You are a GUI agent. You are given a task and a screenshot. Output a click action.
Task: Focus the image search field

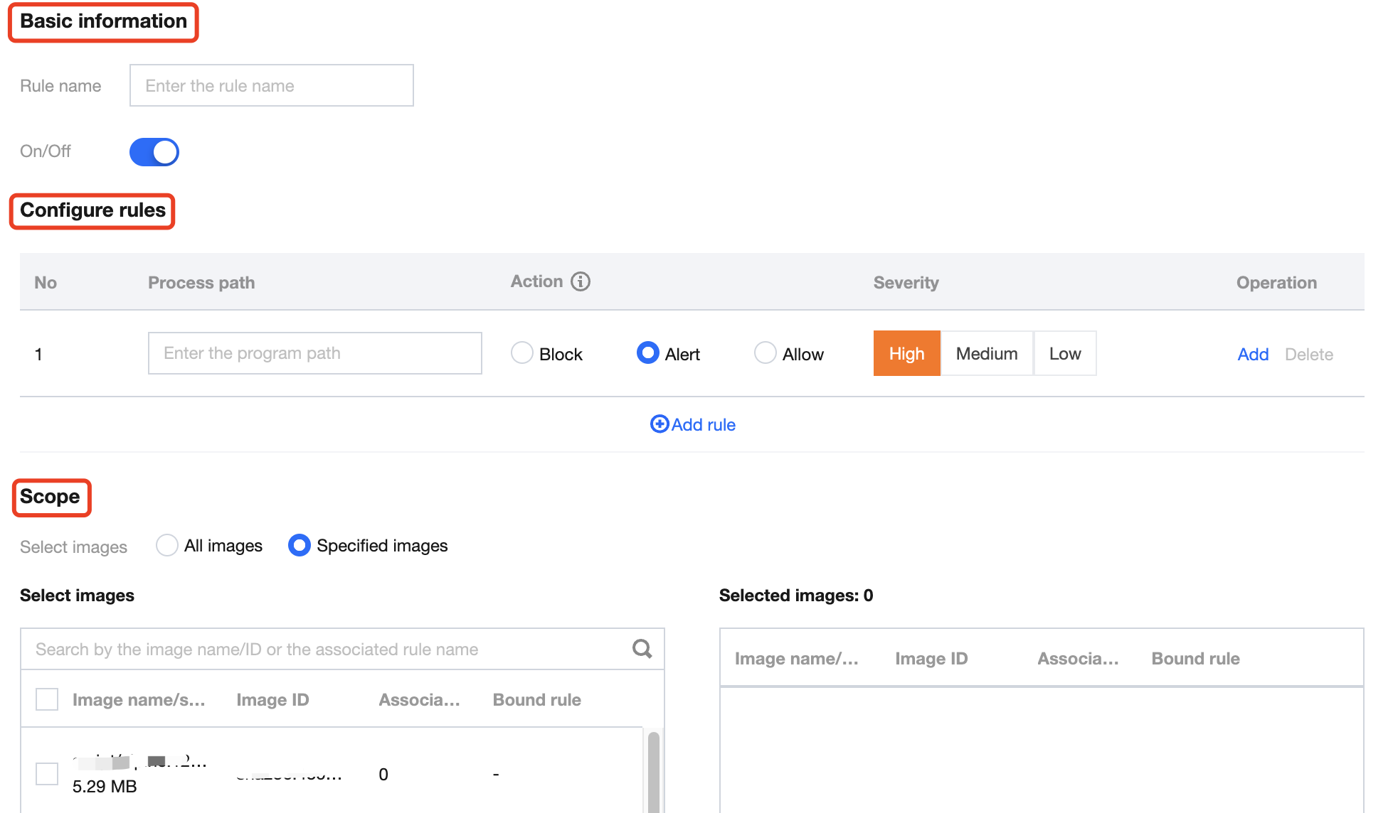327,649
